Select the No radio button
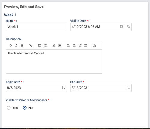 (x=25, y=108)
